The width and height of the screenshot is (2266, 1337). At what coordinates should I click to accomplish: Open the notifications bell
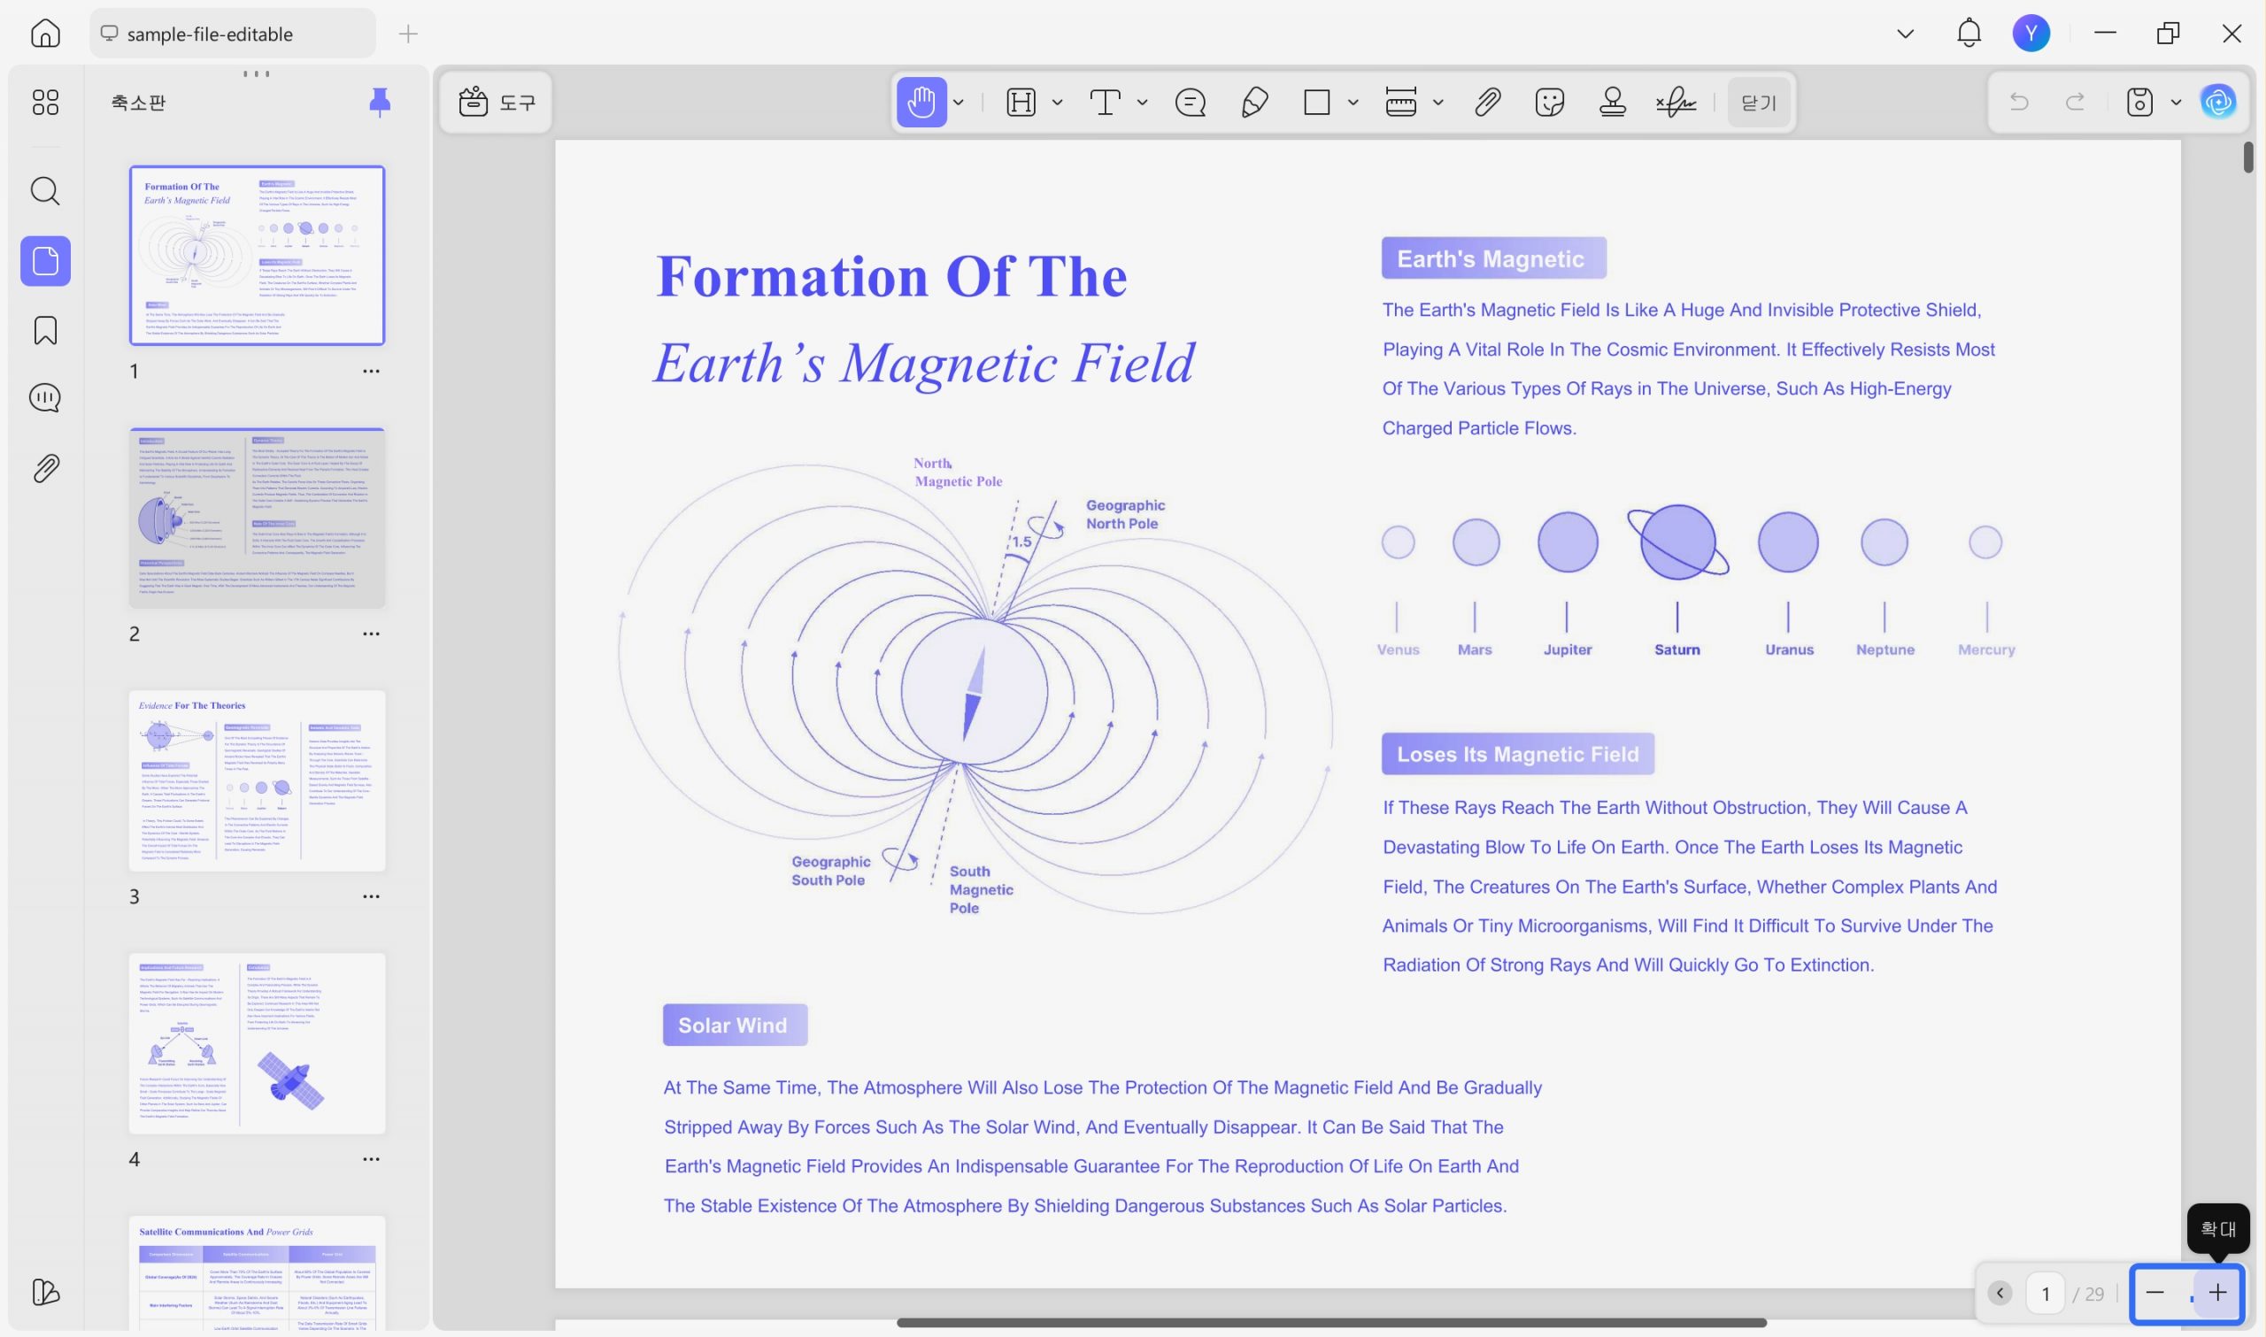(x=1969, y=34)
